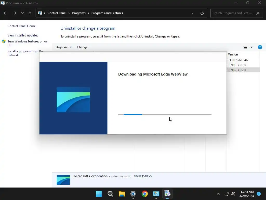This screenshot has width=266, height=200.
Task: Open Install a program from the network
Action: pyautogui.click(x=25, y=53)
